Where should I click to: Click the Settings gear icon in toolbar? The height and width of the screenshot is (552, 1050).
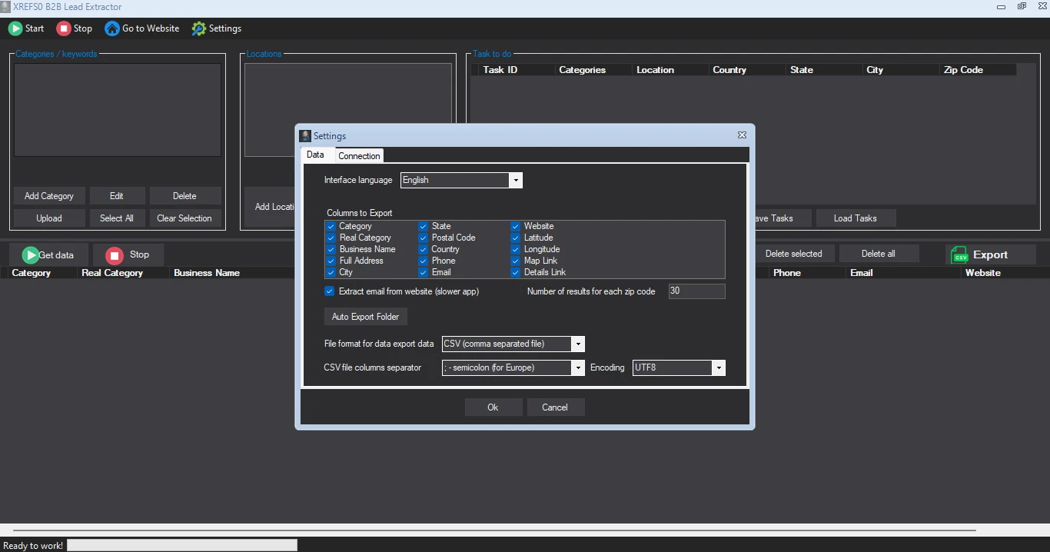199,28
